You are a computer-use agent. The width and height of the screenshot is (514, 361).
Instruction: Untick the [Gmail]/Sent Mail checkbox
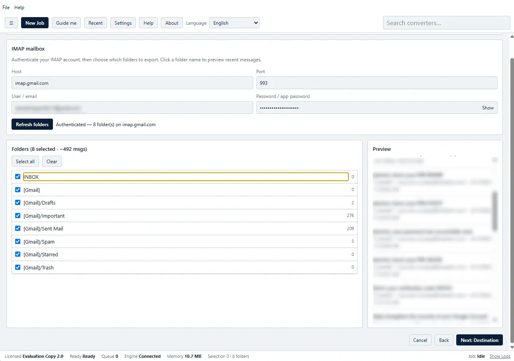point(18,228)
